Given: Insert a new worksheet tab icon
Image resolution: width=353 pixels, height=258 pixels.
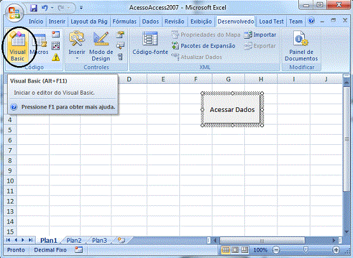Looking at the screenshot, I should coord(121,240).
